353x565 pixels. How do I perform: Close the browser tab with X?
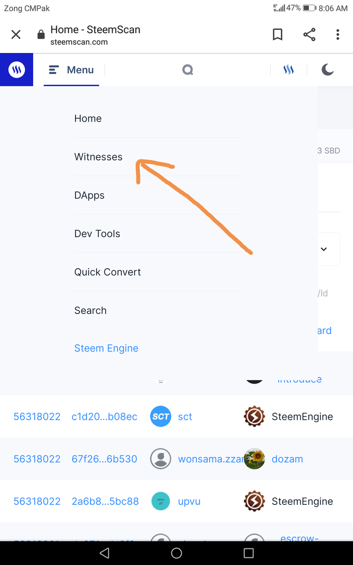16,35
